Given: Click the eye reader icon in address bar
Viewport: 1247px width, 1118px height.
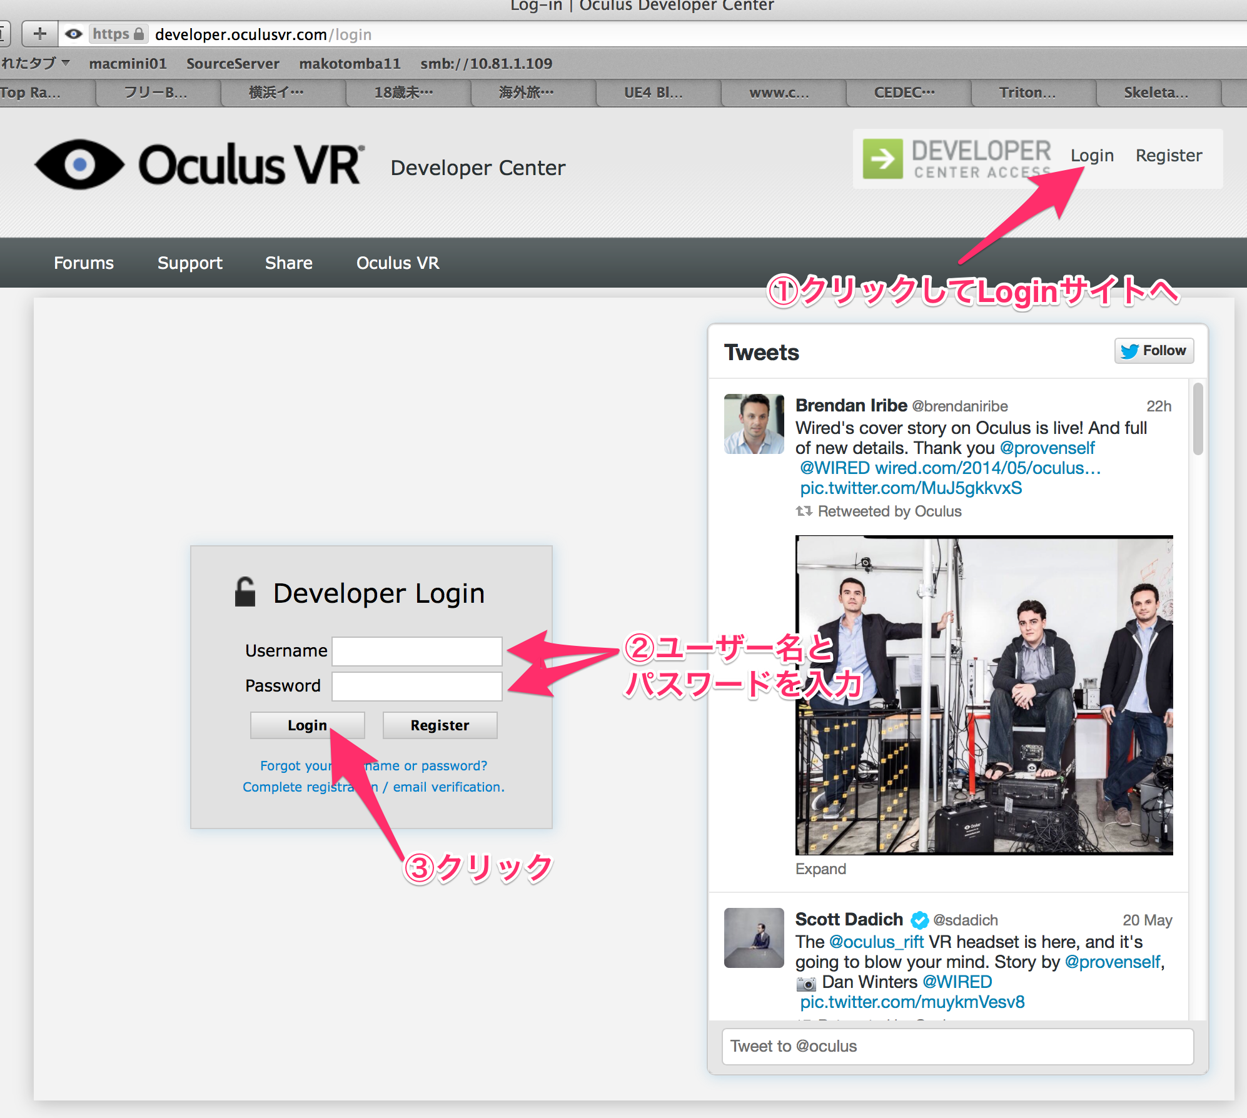Looking at the screenshot, I should 74,34.
